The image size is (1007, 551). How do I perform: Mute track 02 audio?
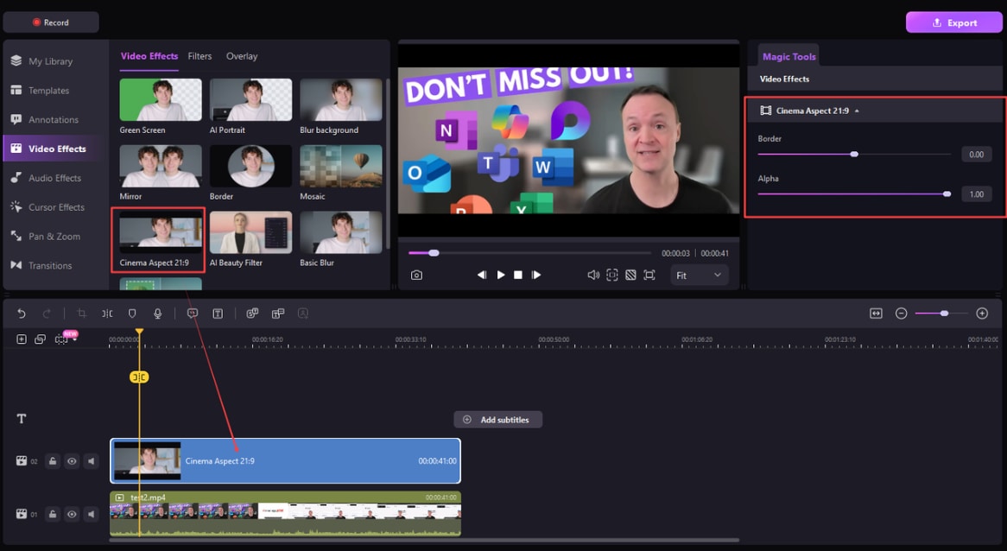(x=92, y=461)
